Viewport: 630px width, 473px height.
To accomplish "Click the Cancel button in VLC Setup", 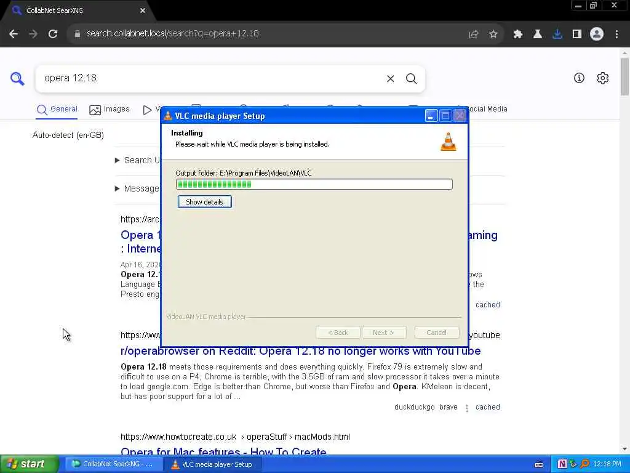I will click(436, 333).
